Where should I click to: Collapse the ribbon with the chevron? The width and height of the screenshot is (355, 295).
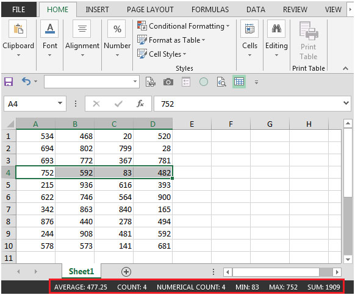345,68
